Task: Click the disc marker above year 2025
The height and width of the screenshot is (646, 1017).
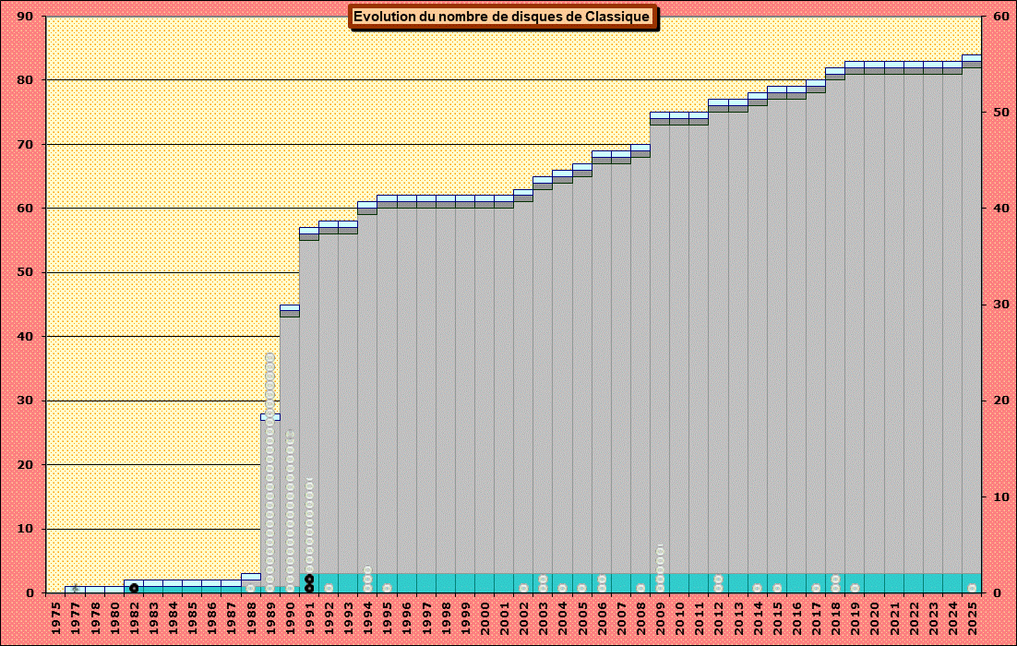Action: 972,588
